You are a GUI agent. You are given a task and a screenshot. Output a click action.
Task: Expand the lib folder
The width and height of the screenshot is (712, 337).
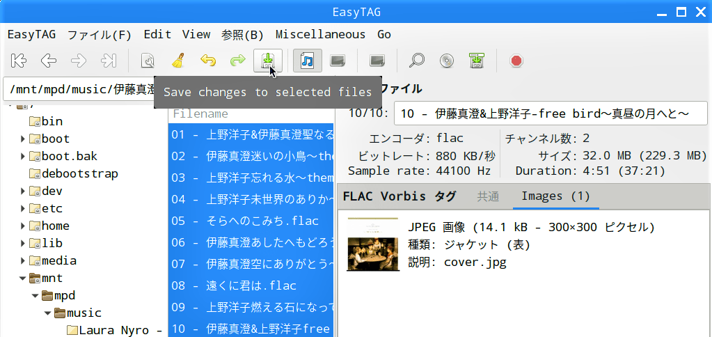(23, 244)
